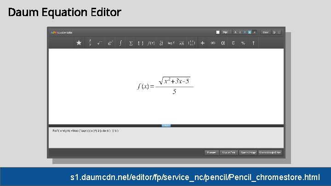Redo the last equation edit
Image resolution: width=331 pixels, height=186 pixels.
click(279, 32)
